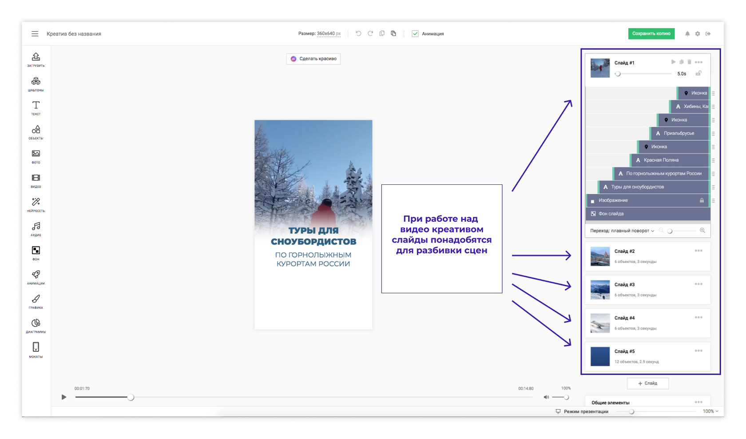Open the Шаблоны templates panel
746x439 pixels.
(36, 84)
